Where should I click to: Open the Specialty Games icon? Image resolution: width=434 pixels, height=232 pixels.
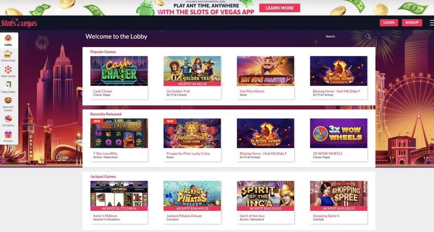click(8, 100)
